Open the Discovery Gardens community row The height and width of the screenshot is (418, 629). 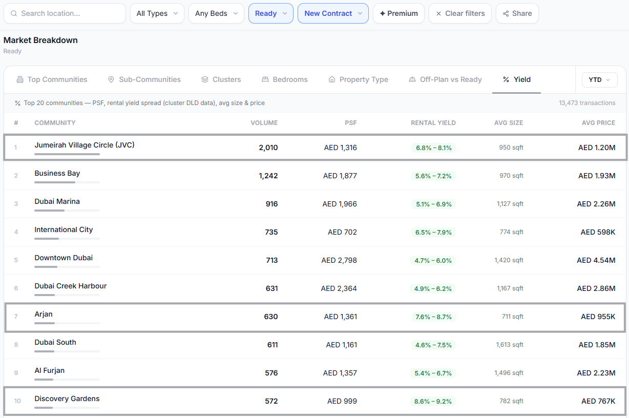click(x=314, y=401)
